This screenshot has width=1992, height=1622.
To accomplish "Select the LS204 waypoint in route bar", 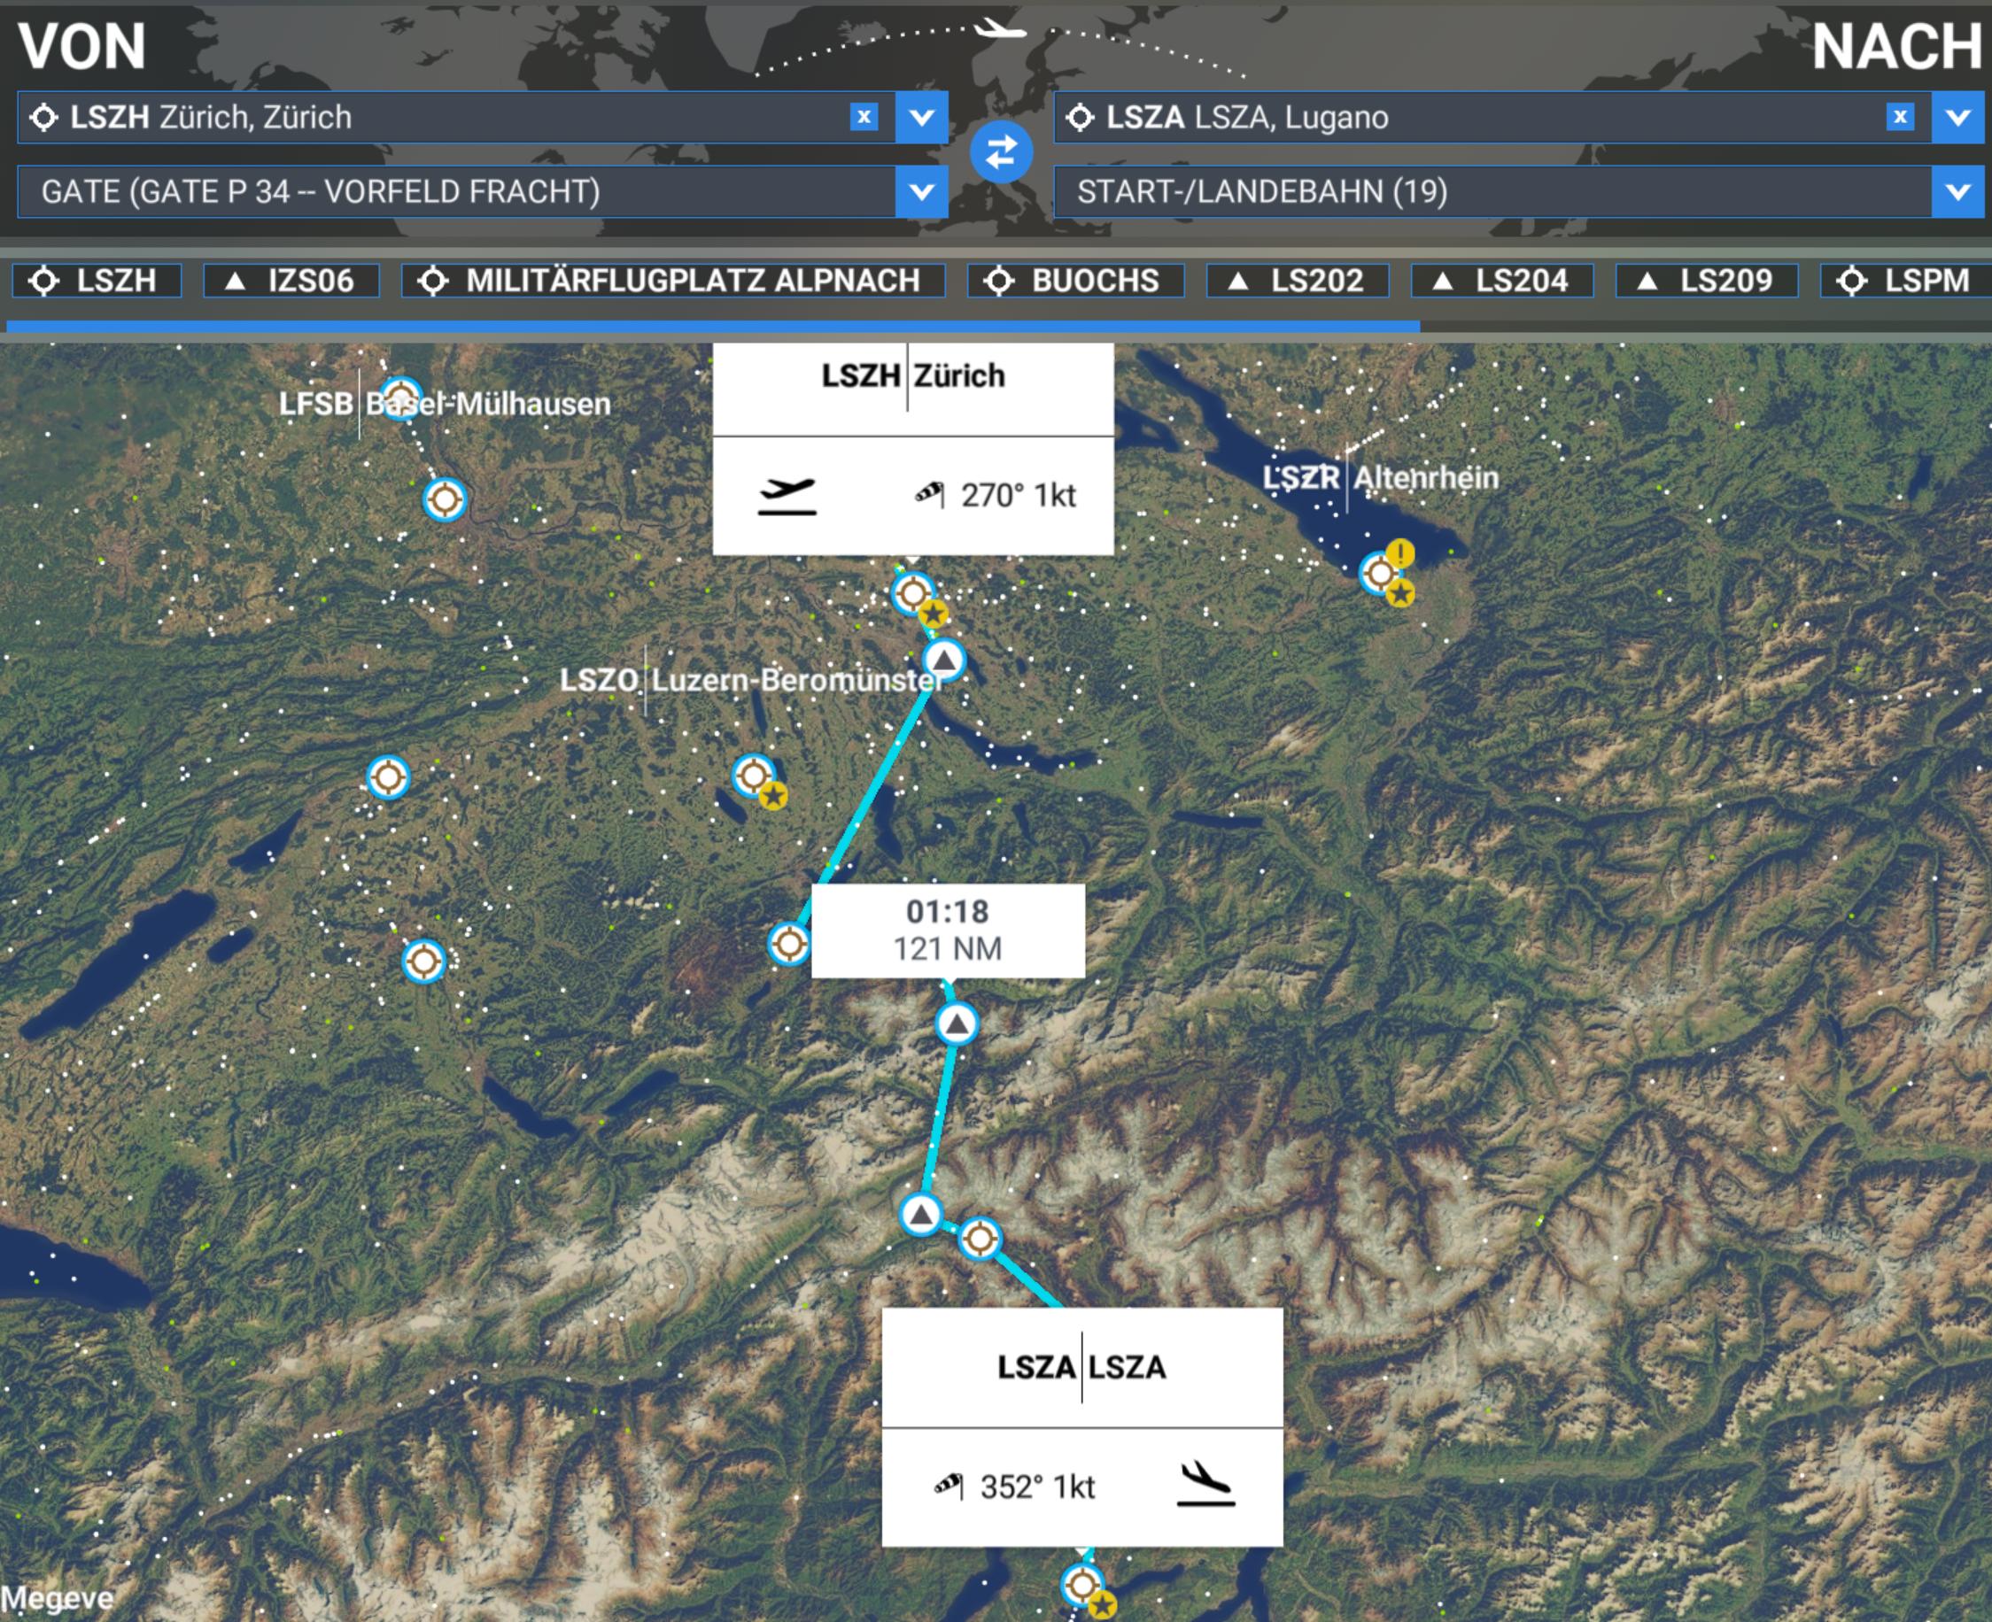I will (1502, 281).
